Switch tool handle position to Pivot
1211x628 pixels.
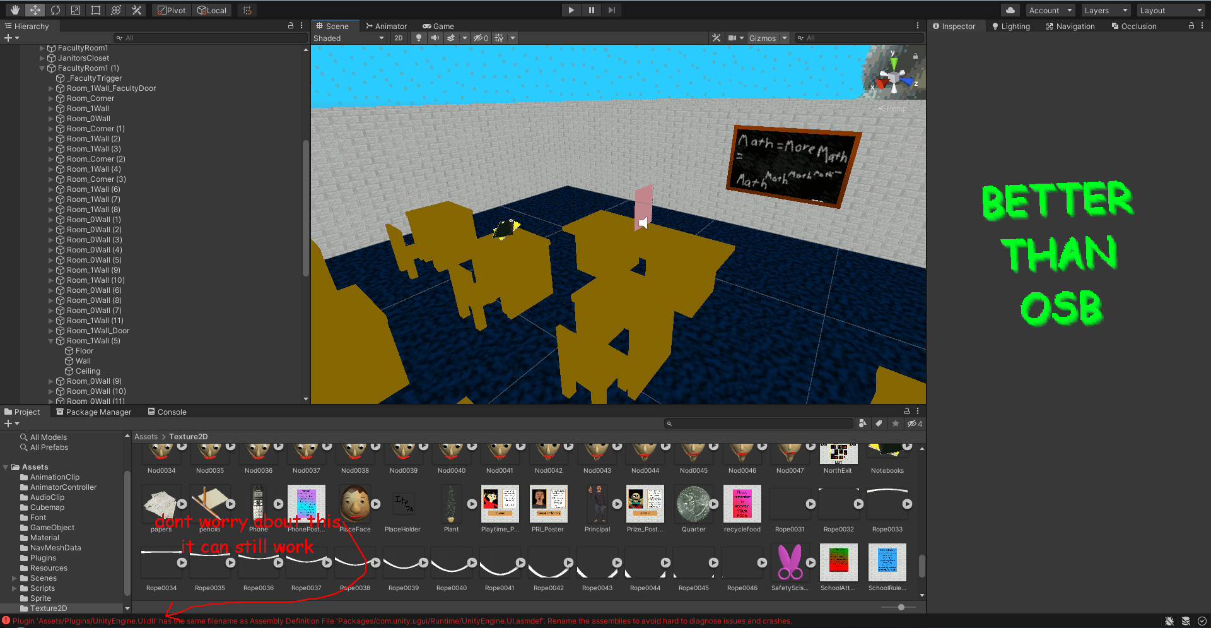(x=171, y=10)
